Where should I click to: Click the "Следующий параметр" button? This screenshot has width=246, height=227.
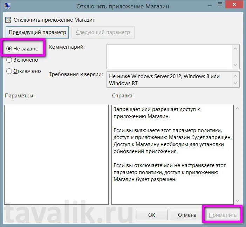click(x=103, y=32)
